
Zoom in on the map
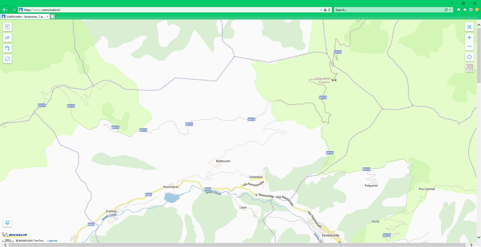coord(469,38)
